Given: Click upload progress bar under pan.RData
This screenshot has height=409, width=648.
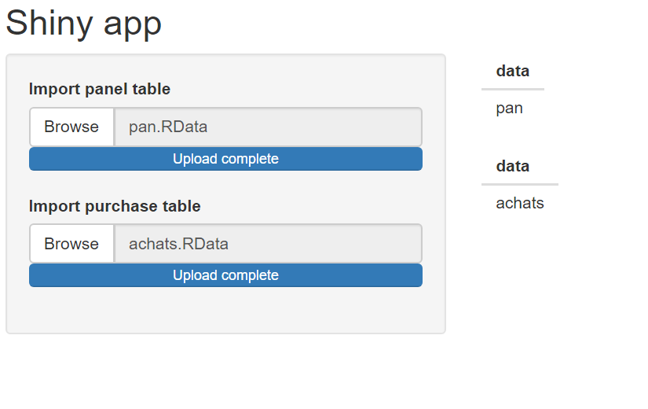Looking at the screenshot, I should pos(225,159).
